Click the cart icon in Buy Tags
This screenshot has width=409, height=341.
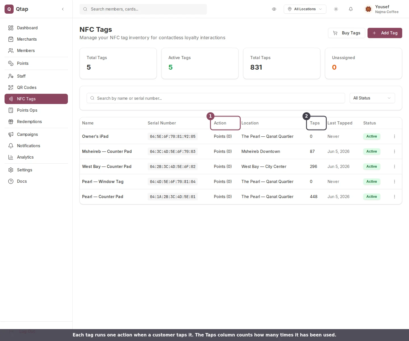tap(335, 33)
